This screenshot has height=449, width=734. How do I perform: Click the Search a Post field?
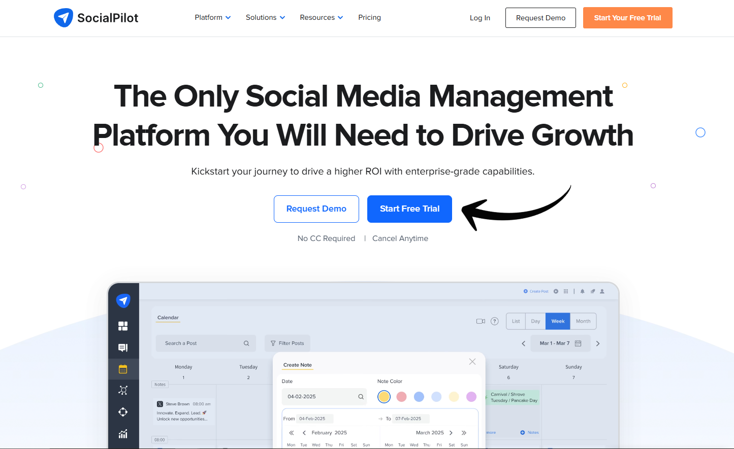coord(203,343)
